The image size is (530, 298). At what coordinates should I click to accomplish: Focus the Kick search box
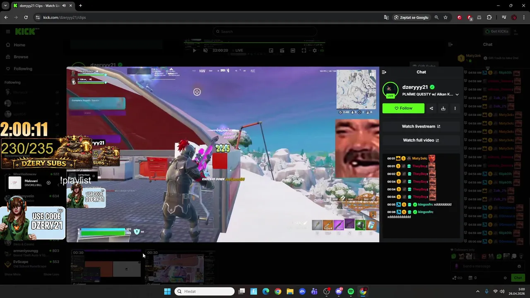(x=265, y=31)
